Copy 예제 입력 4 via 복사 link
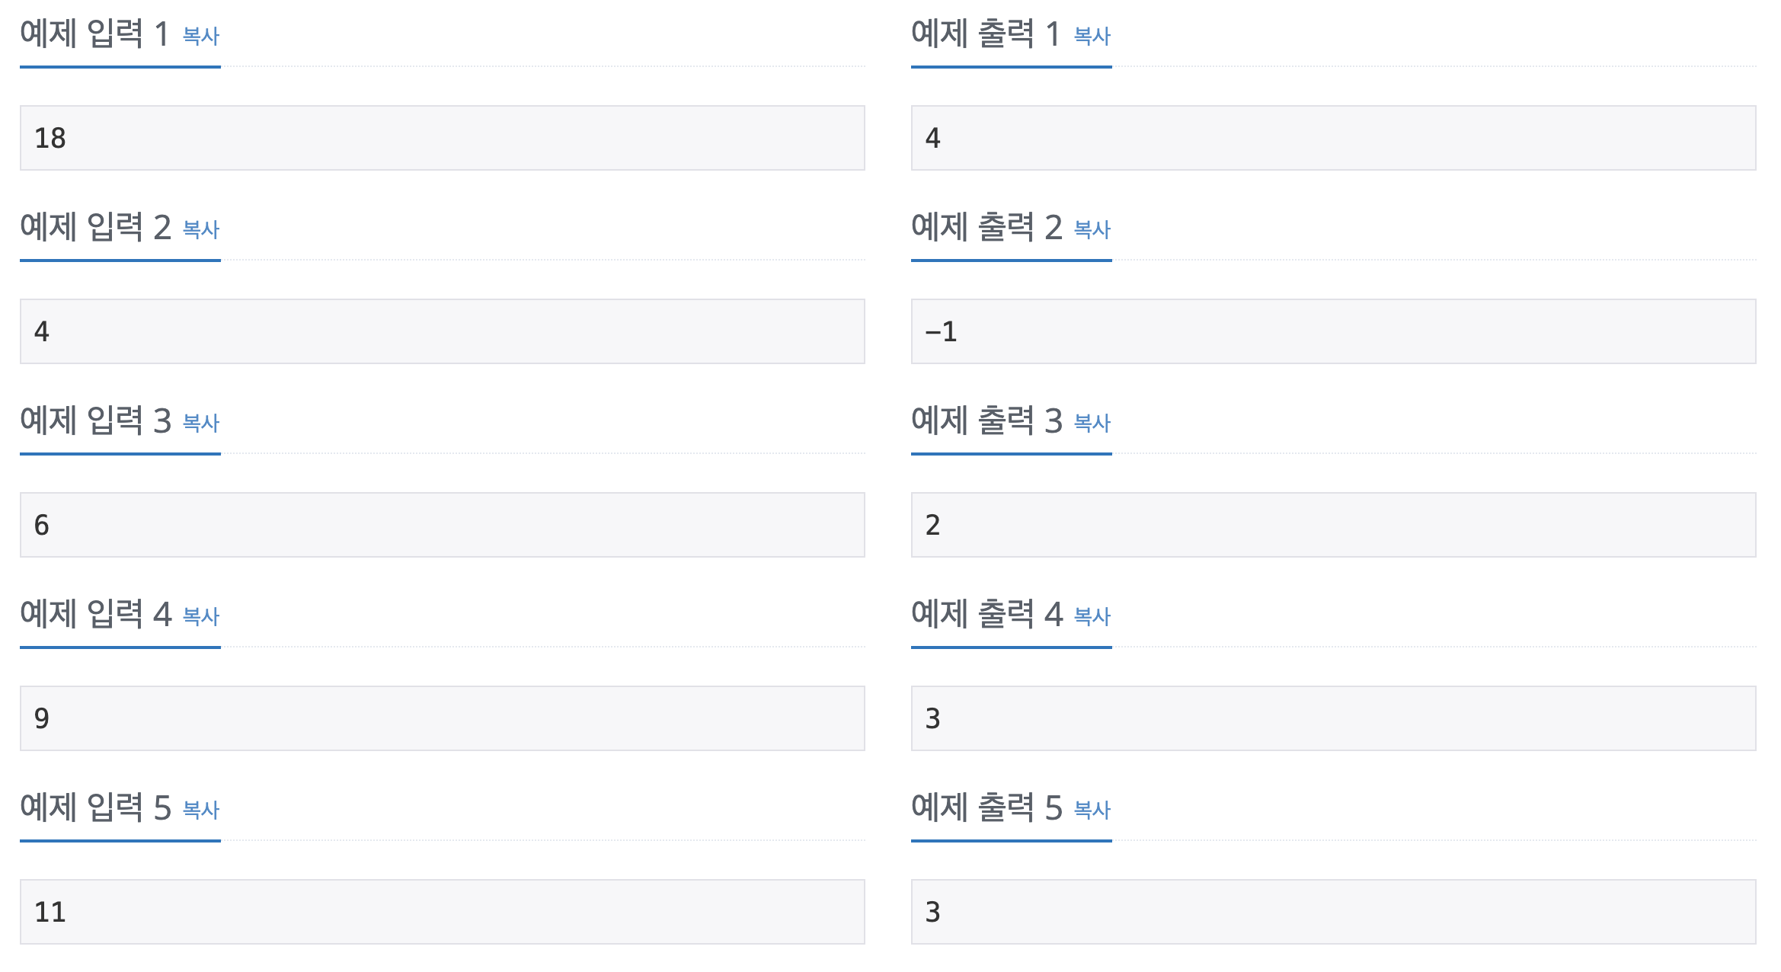 point(201,616)
